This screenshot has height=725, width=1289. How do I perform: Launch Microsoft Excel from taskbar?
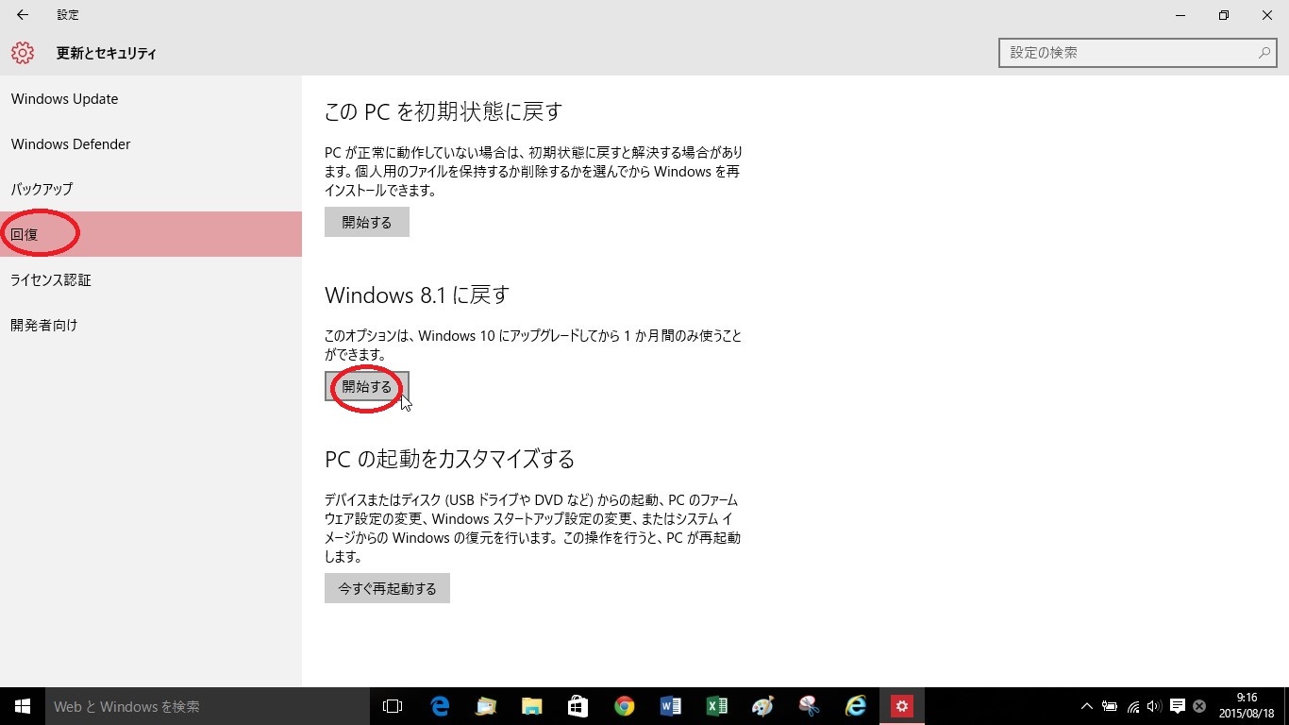tap(716, 706)
